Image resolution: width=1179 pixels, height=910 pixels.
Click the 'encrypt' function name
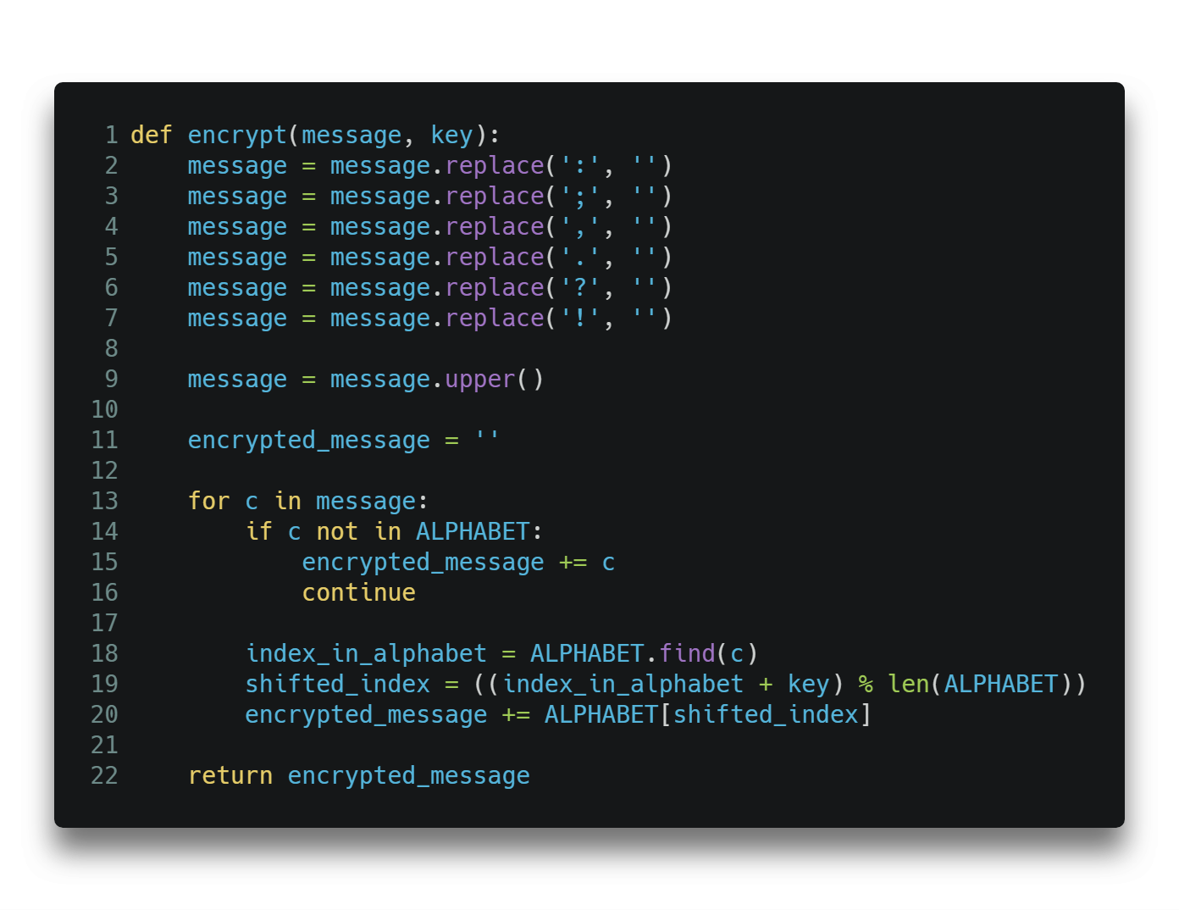[237, 135]
